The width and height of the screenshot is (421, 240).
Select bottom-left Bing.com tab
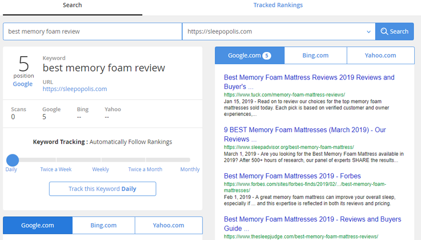(104, 225)
